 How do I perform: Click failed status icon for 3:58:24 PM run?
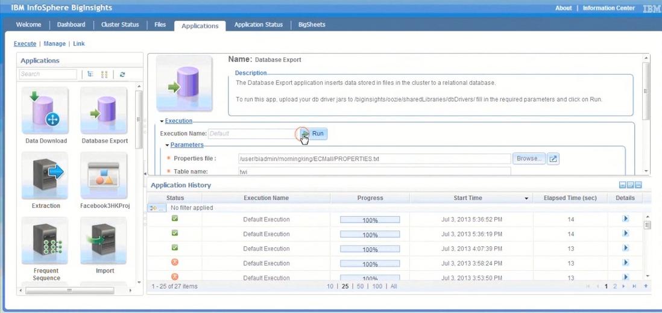tap(175, 262)
